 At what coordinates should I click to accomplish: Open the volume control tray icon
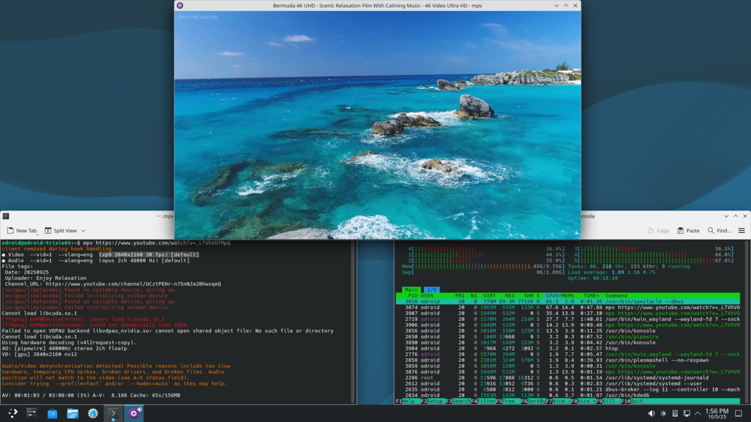651,413
